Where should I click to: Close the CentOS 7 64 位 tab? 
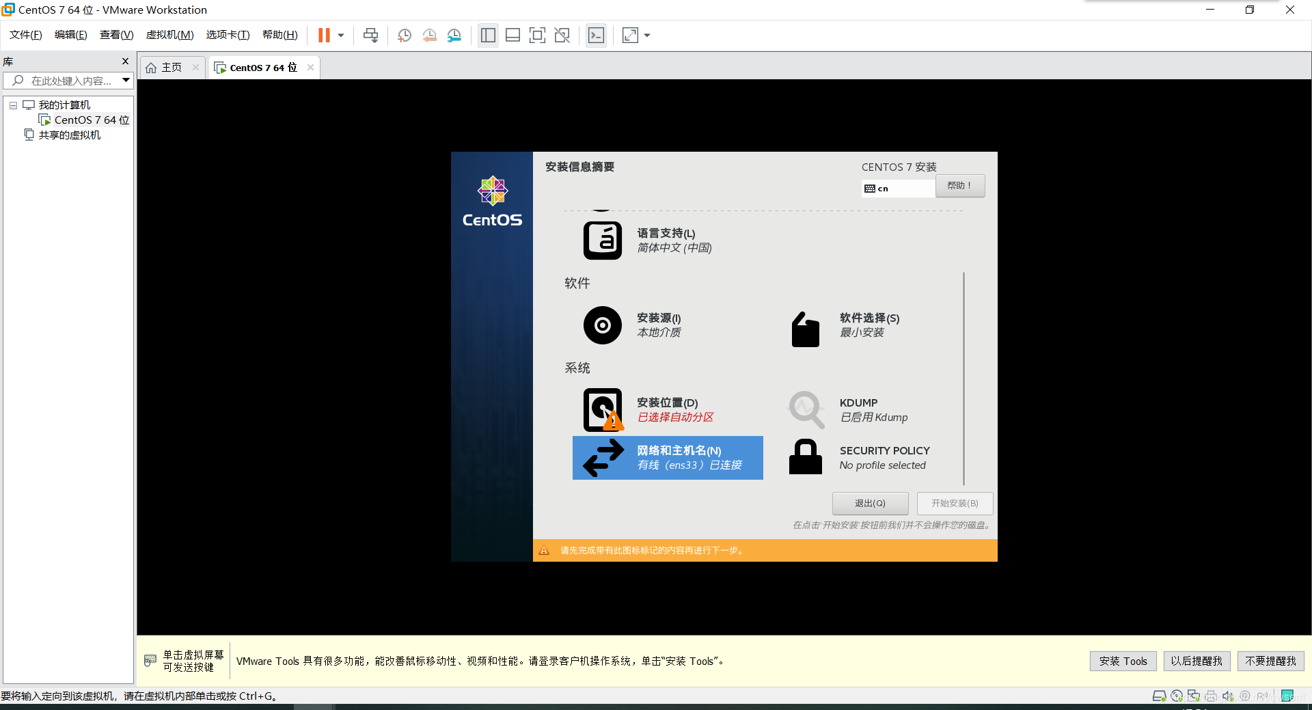pos(310,67)
